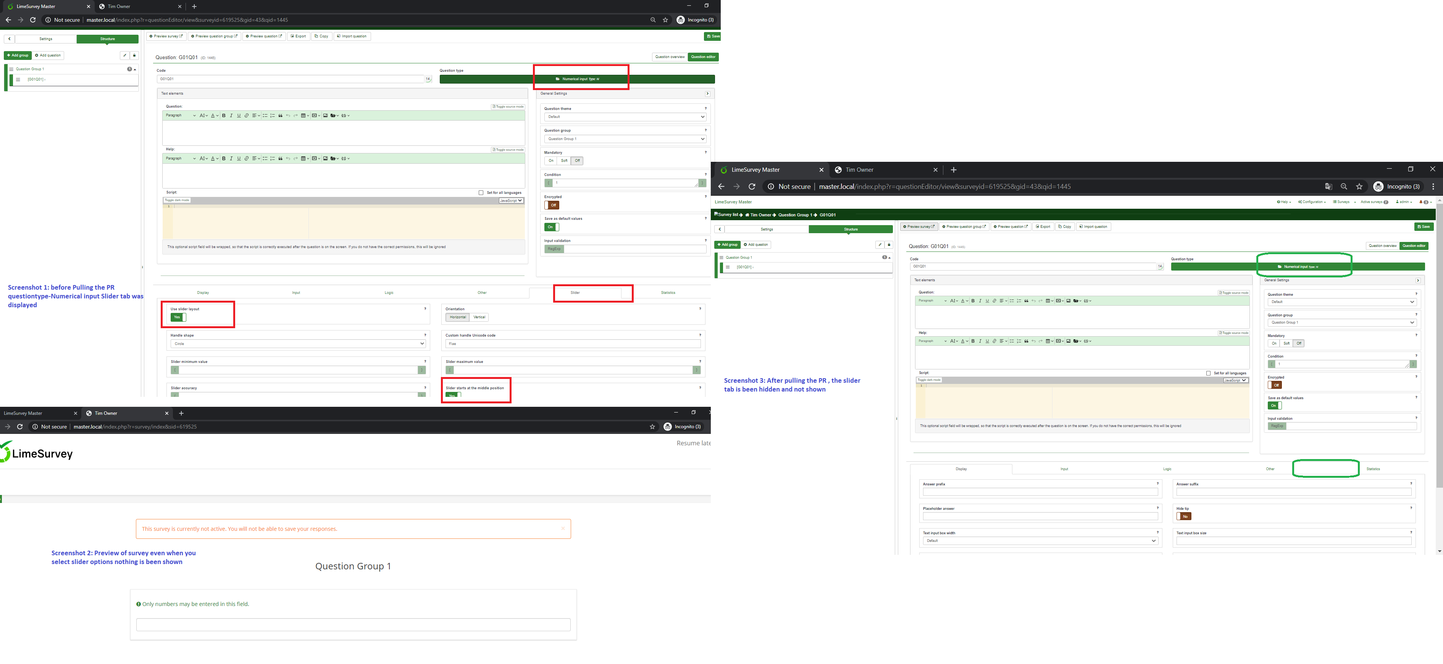Open the Handle shape dropdown

tap(297, 344)
